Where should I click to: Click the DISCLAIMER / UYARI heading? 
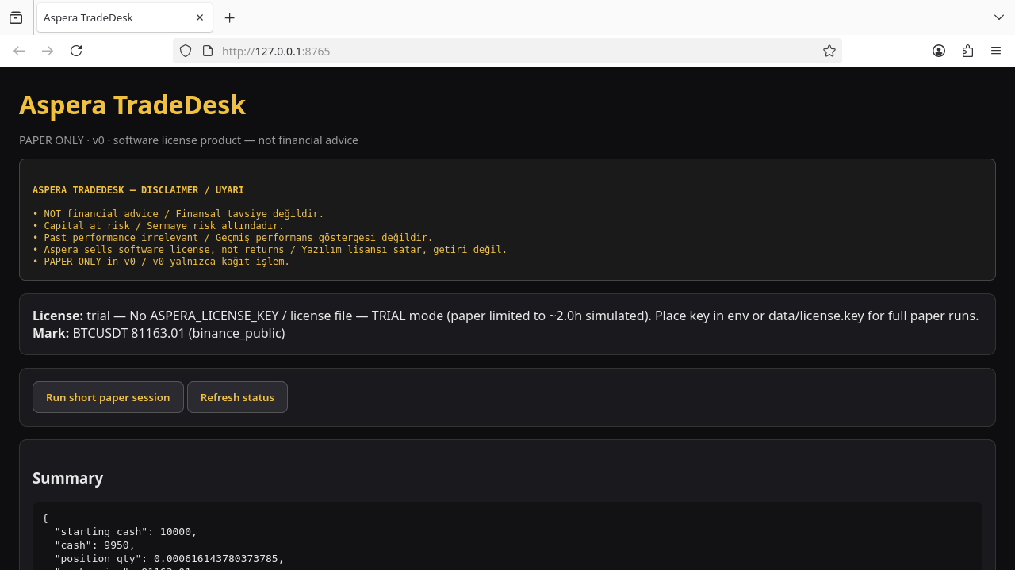click(138, 190)
